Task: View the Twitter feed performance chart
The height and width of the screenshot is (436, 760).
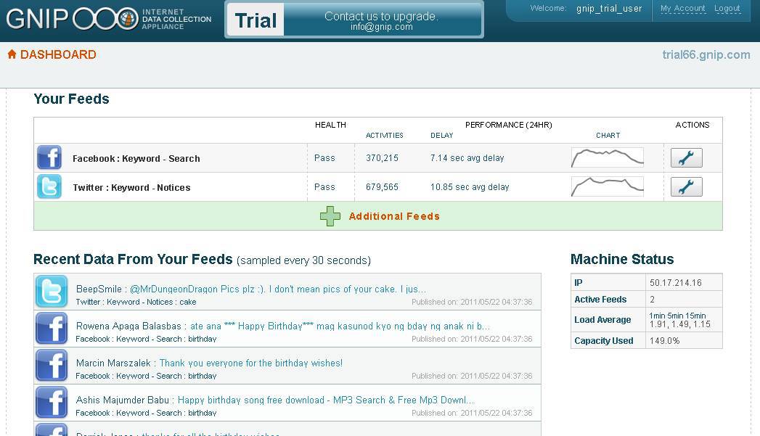Action: point(608,187)
